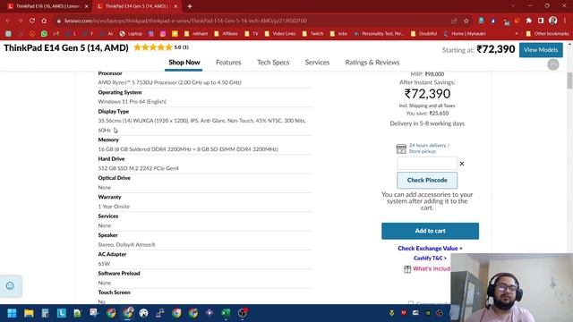
Task: Open Excel from taskbar
Action: pyautogui.click(x=226, y=313)
